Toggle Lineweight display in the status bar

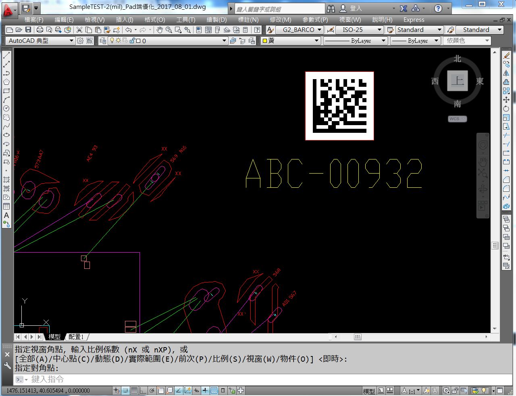(x=205, y=391)
